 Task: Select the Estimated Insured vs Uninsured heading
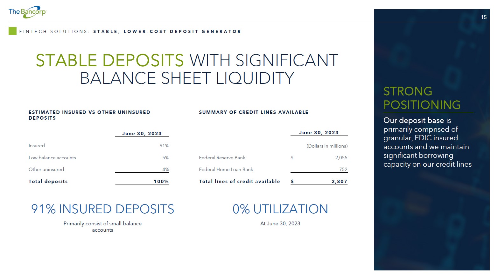pyautogui.click(x=89, y=115)
